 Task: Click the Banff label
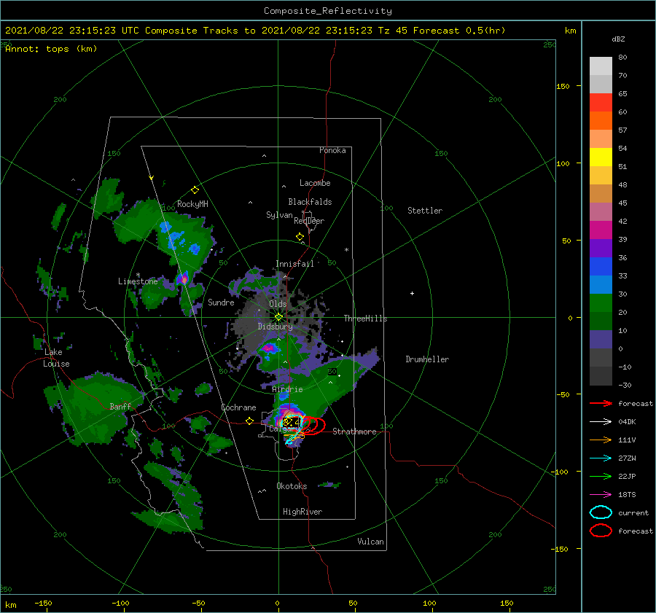pyautogui.click(x=120, y=406)
